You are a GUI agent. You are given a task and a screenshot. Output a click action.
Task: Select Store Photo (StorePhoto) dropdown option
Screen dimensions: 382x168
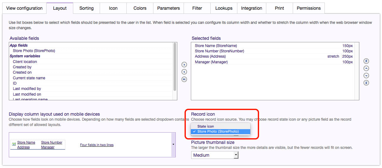coord(218,131)
